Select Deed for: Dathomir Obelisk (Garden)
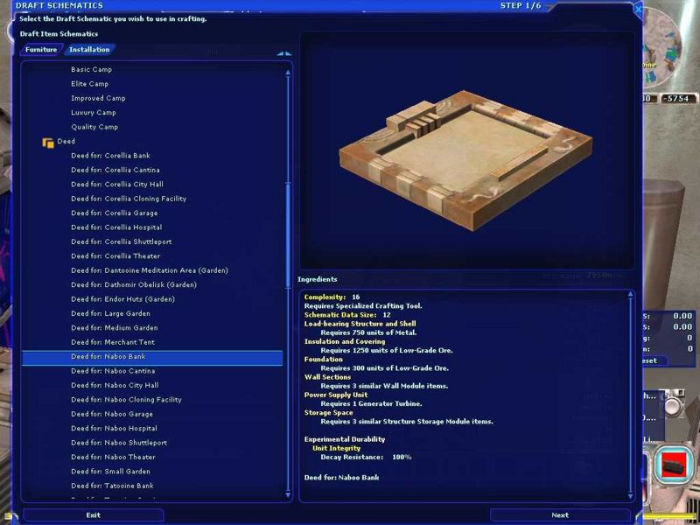 [134, 285]
